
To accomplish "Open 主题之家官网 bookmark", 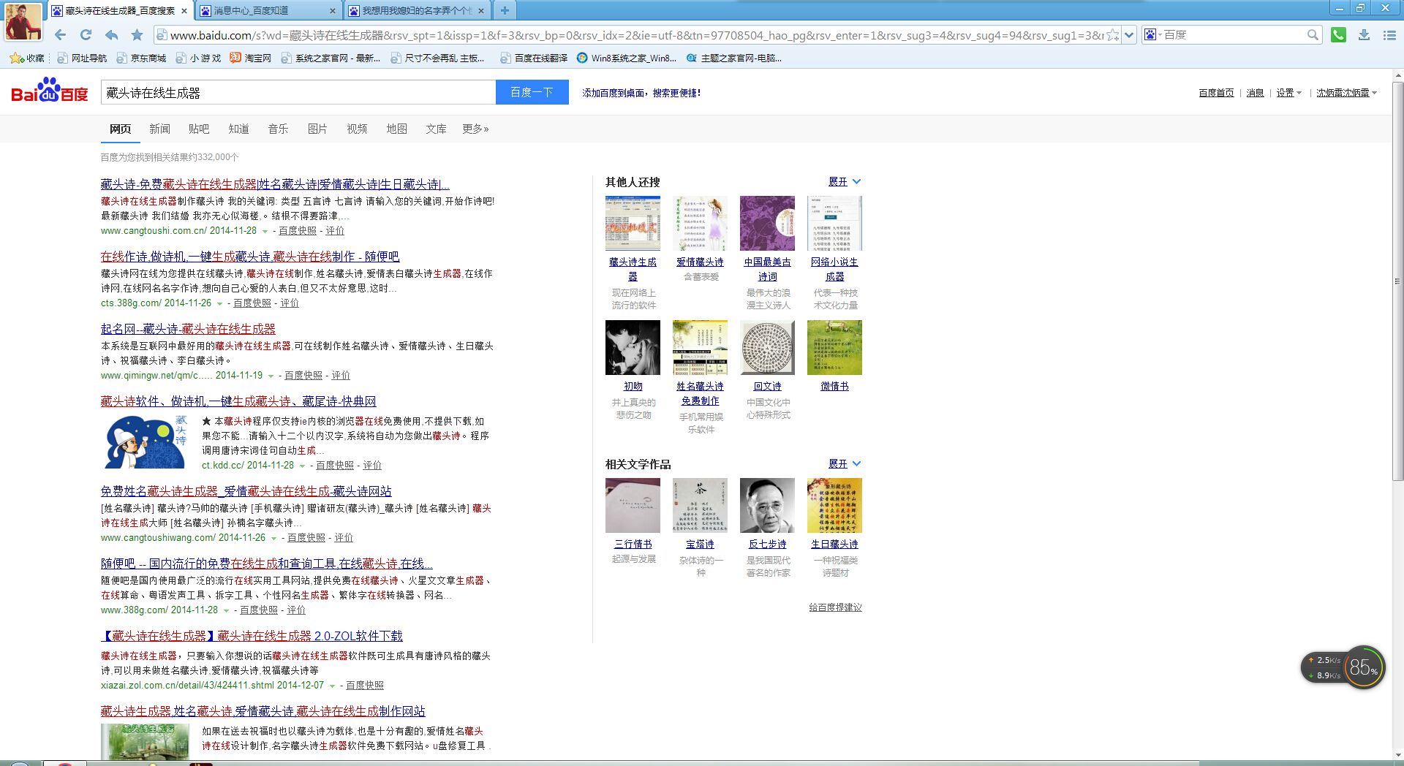I will 734,58.
